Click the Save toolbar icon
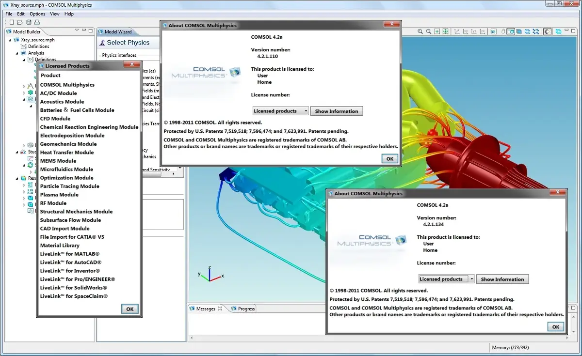This screenshot has width=582, height=356. point(29,22)
